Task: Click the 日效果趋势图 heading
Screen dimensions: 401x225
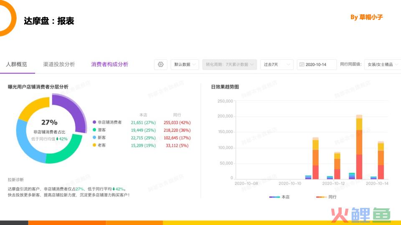Action: tap(225, 87)
